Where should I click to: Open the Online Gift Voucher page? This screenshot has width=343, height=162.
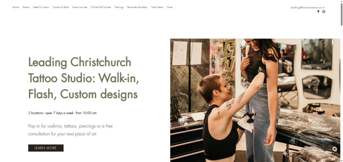coord(101,7)
